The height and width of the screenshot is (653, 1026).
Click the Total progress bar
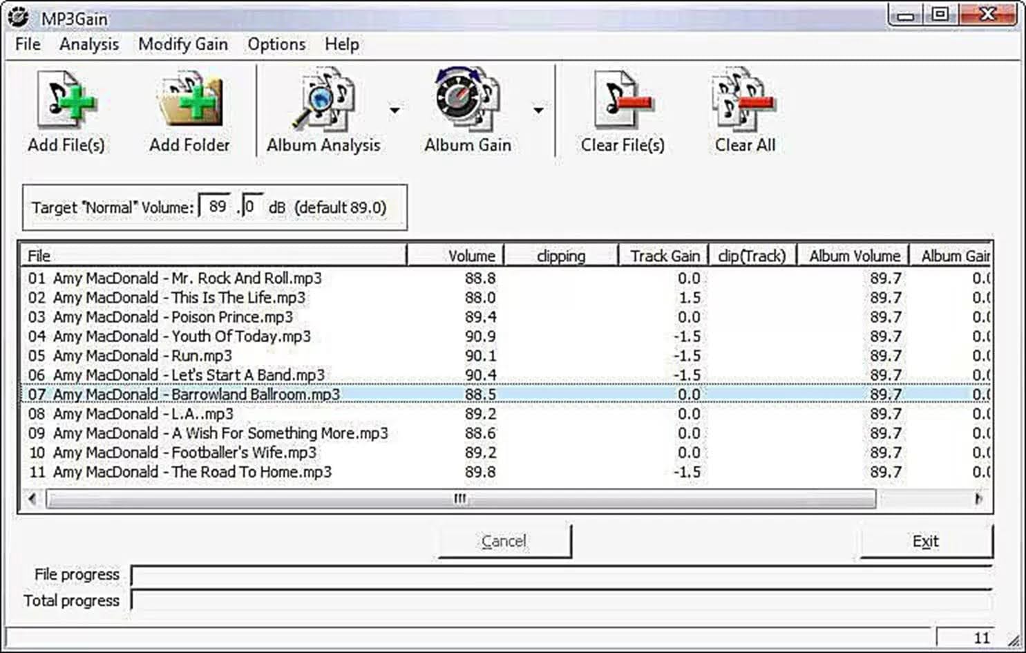562,600
